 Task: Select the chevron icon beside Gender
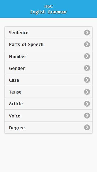(87, 68)
